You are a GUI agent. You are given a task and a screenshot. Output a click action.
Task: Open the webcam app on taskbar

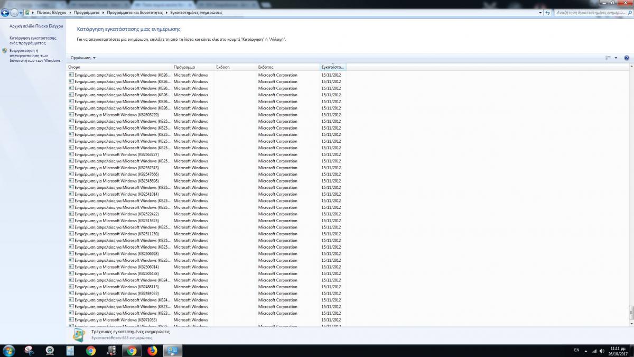(50, 351)
